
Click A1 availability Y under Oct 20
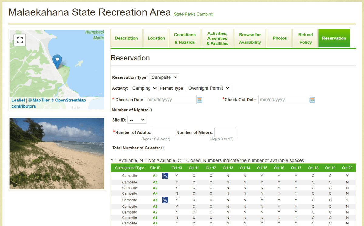pyautogui.click(x=347, y=176)
